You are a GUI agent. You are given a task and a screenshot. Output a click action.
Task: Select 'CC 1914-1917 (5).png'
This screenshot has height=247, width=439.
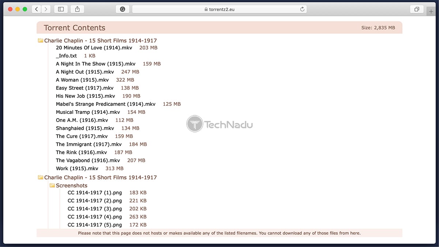click(x=95, y=225)
